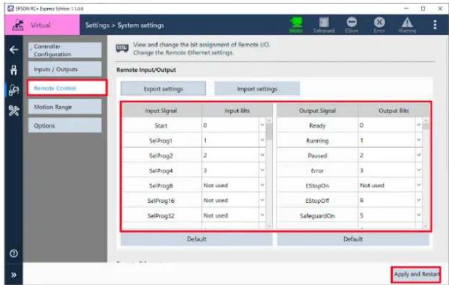Click the Settings breadcrumb in header
The image size is (449, 285).
97,25
